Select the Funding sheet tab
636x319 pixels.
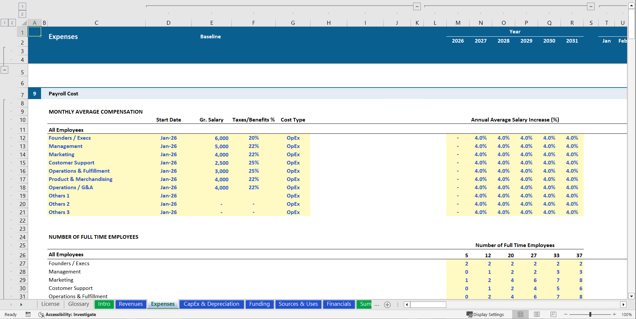click(x=260, y=304)
